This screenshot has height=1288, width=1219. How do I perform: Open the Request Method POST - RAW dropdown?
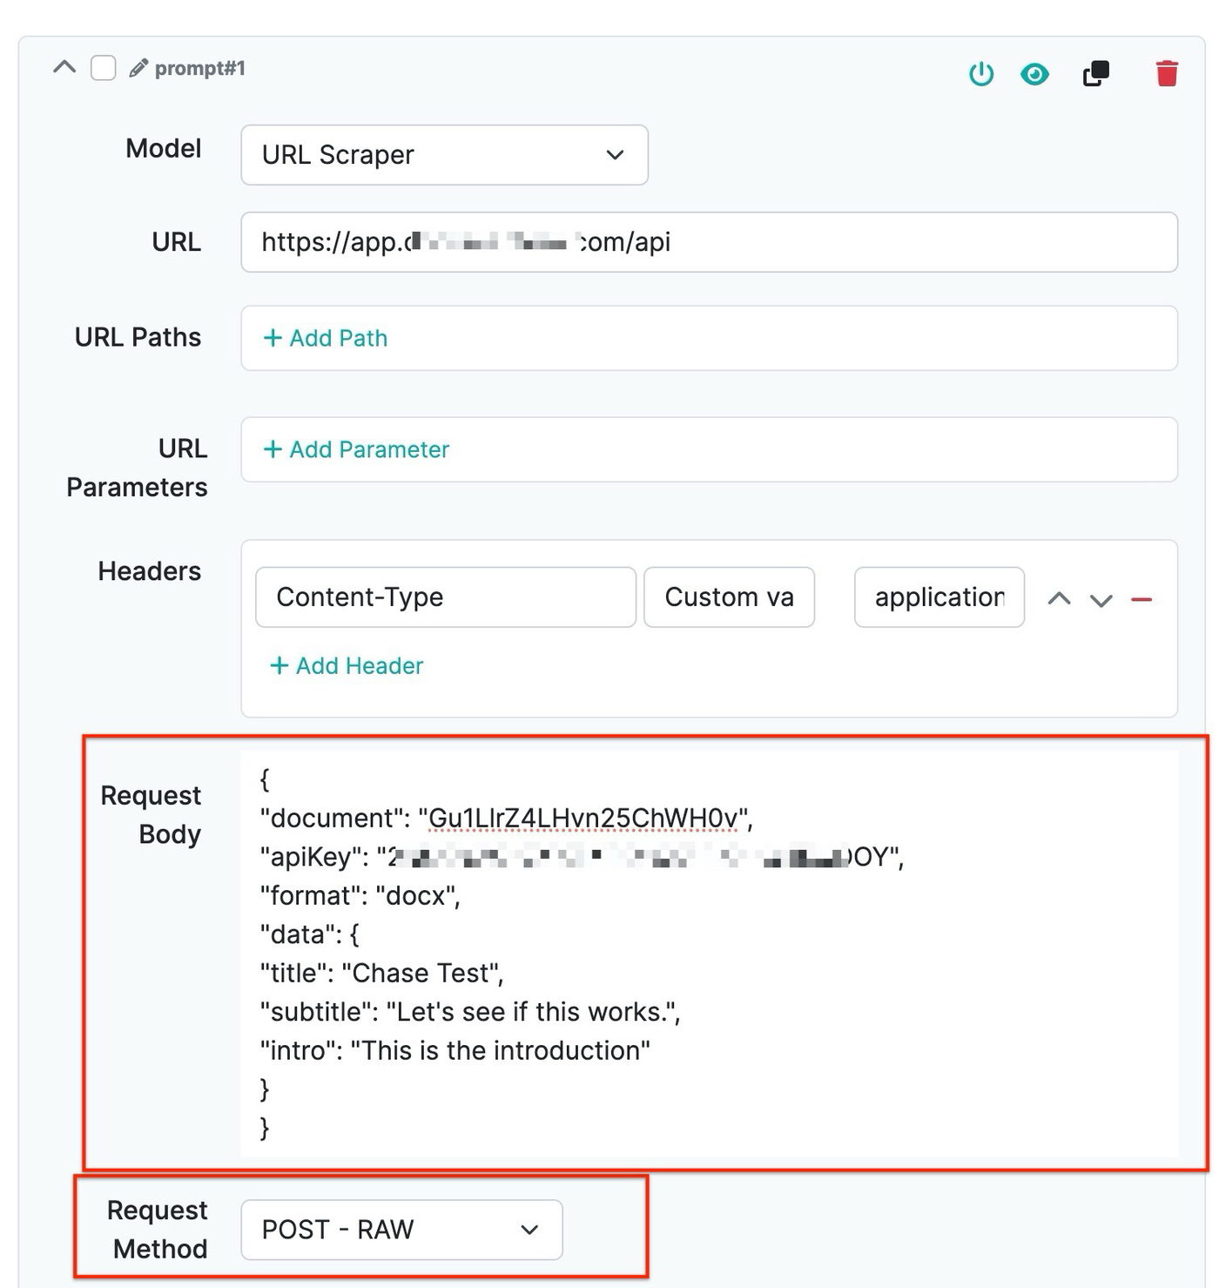tap(401, 1230)
